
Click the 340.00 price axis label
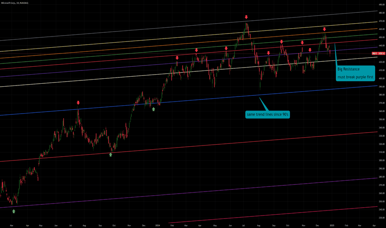coord(382,128)
